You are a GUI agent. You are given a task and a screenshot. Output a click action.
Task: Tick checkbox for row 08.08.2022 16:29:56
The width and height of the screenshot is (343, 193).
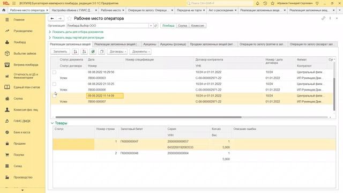point(54,72)
